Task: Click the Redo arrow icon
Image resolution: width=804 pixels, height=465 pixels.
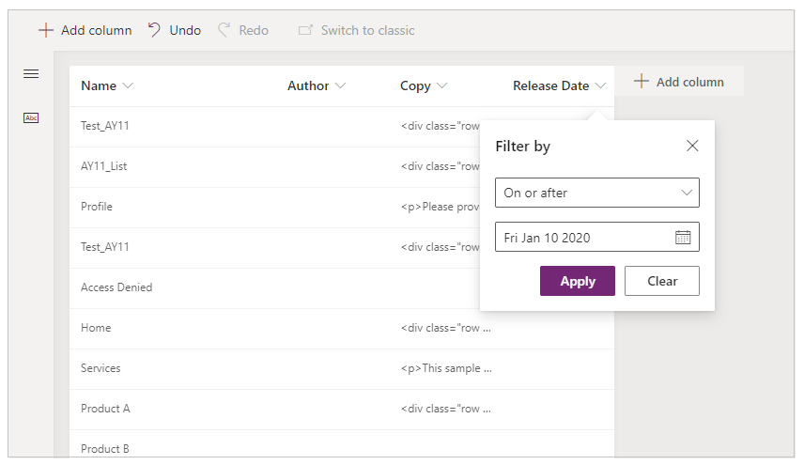Action: [x=224, y=30]
